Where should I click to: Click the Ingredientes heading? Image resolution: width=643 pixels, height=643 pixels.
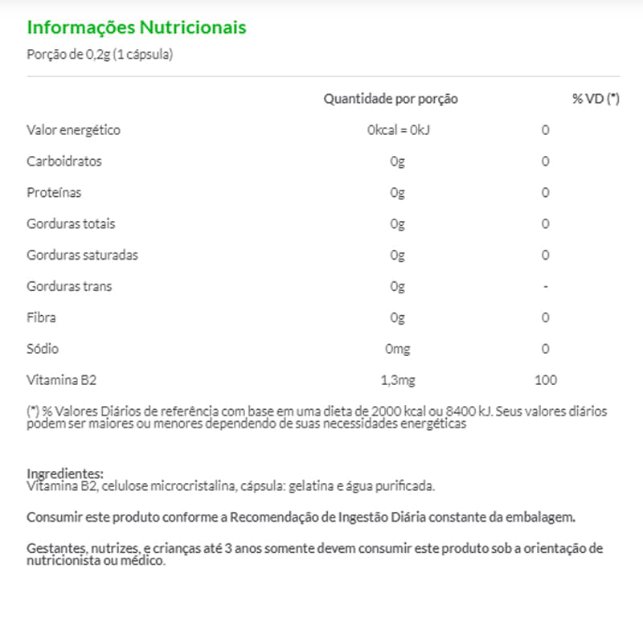(x=65, y=473)
